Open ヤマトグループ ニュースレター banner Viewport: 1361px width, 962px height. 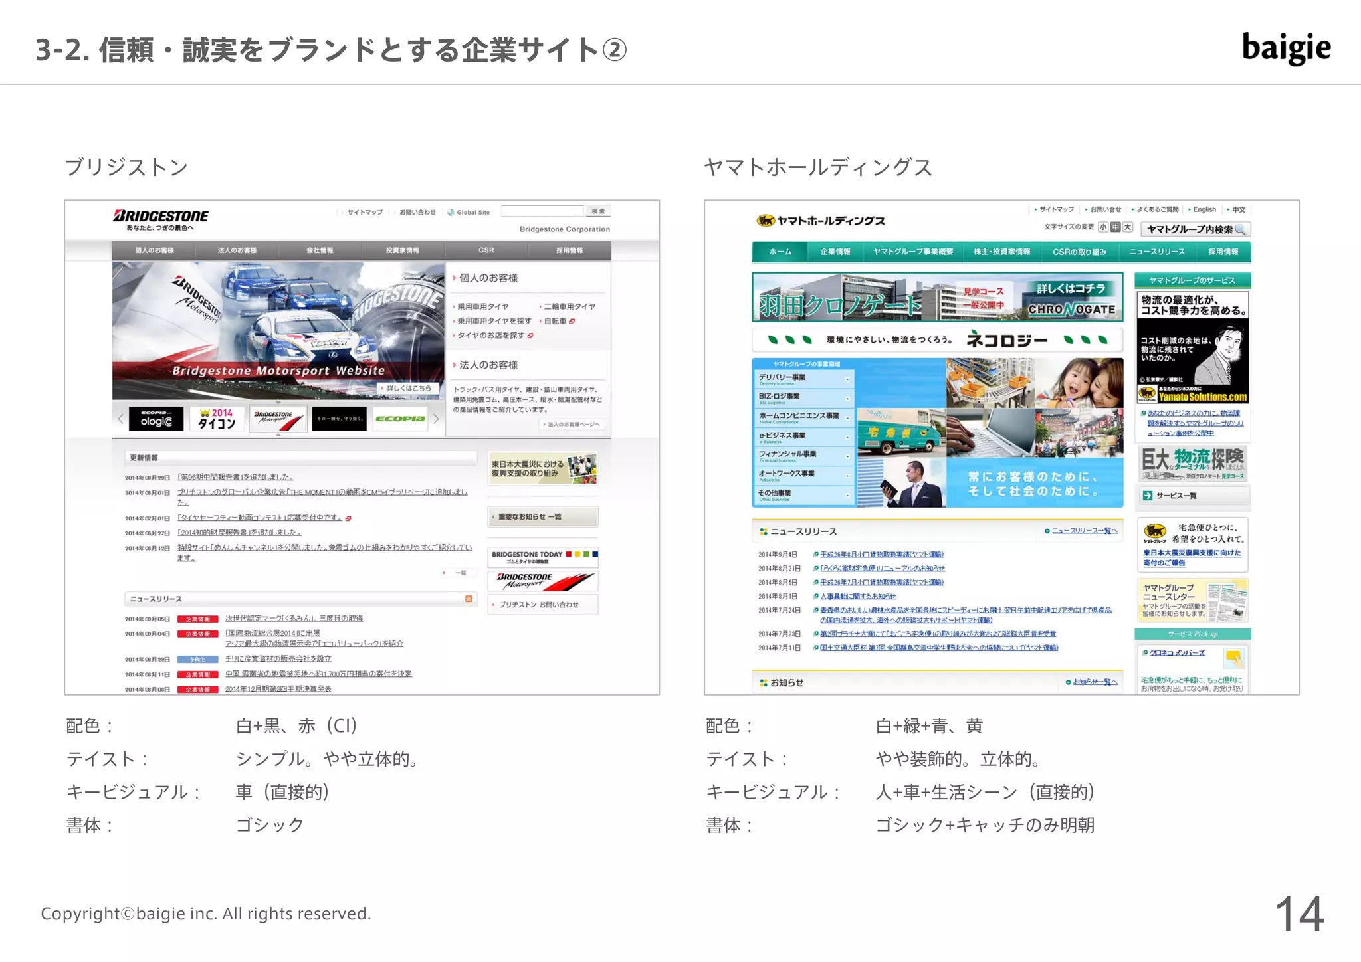pos(1193,601)
